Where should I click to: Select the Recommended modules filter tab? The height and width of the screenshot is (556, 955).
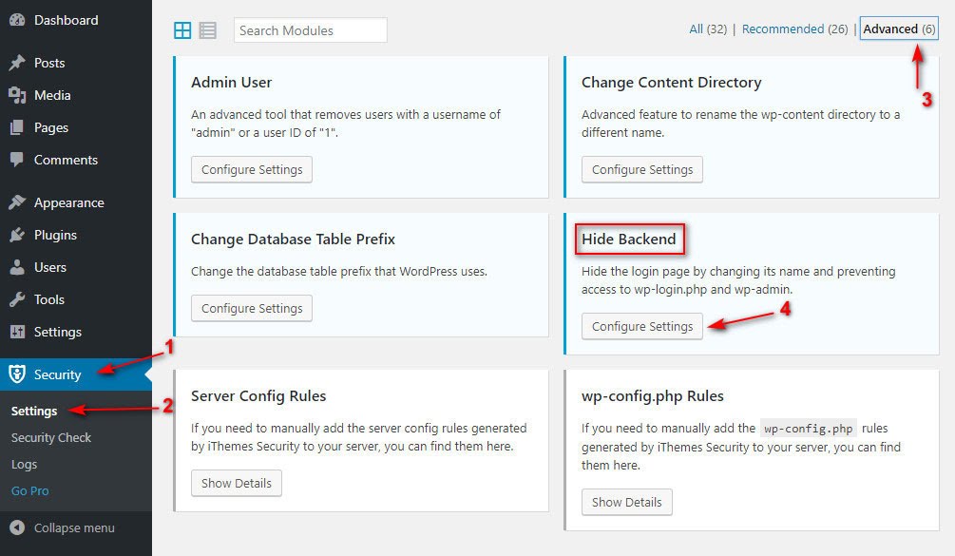click(x=782, y=29)
